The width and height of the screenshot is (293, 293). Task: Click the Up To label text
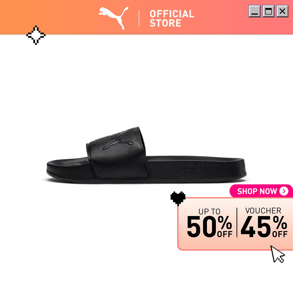(x=209, y=212)
